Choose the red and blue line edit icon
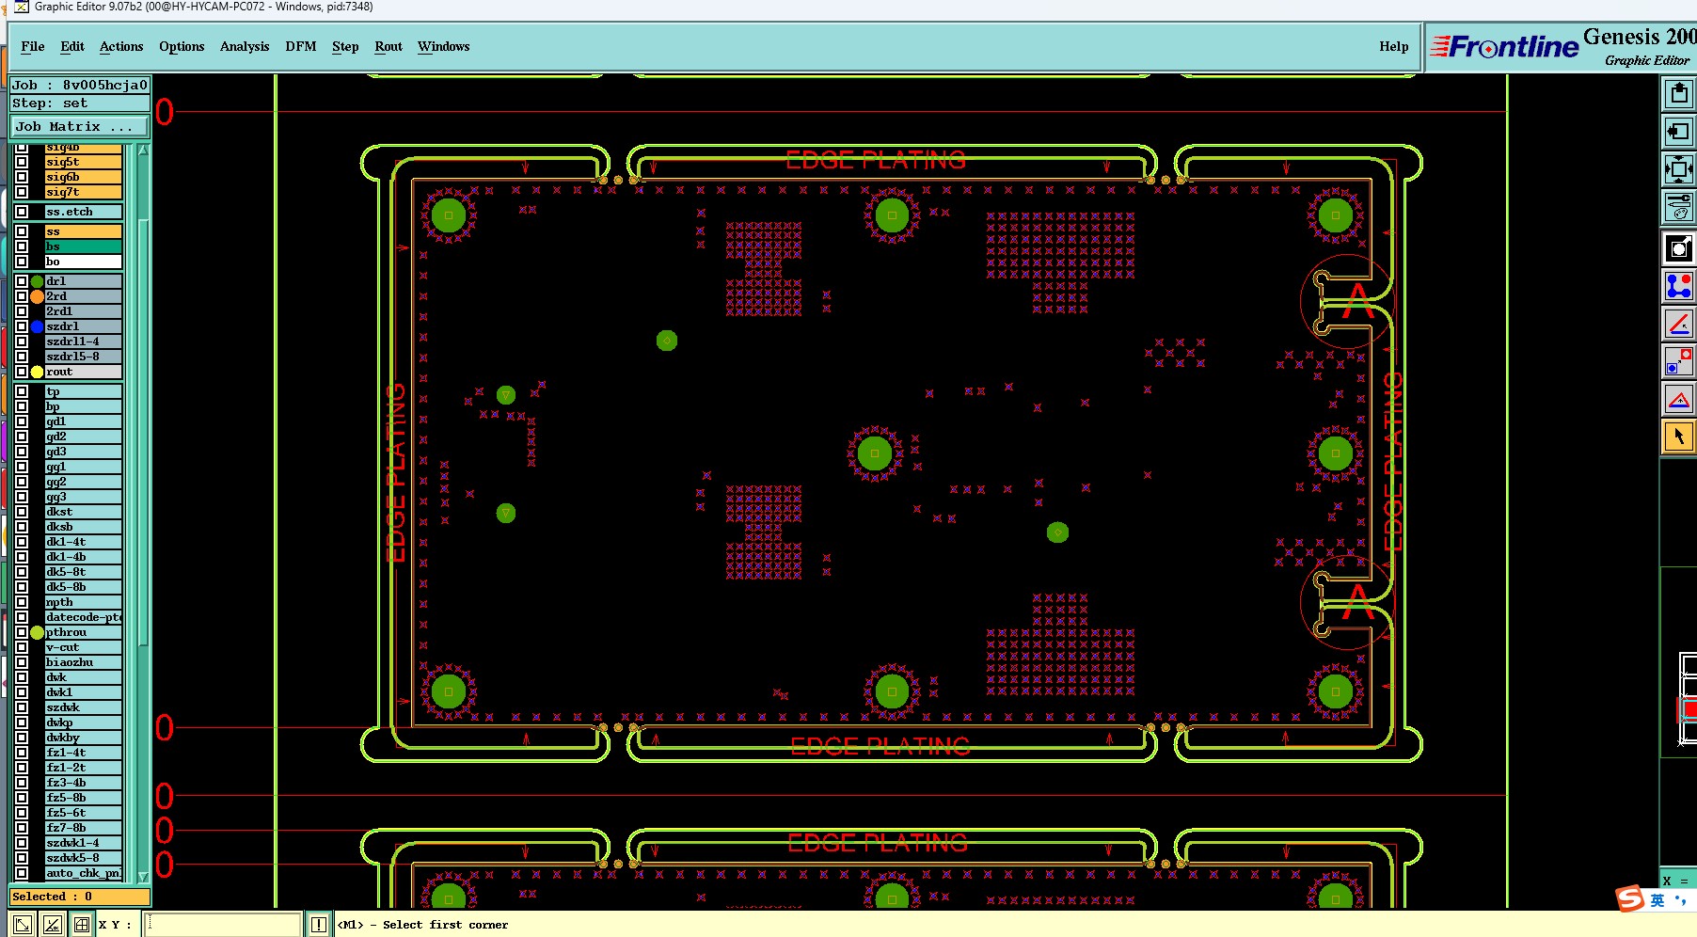This screenshot has width=1697, height=937. point(1678,325)
